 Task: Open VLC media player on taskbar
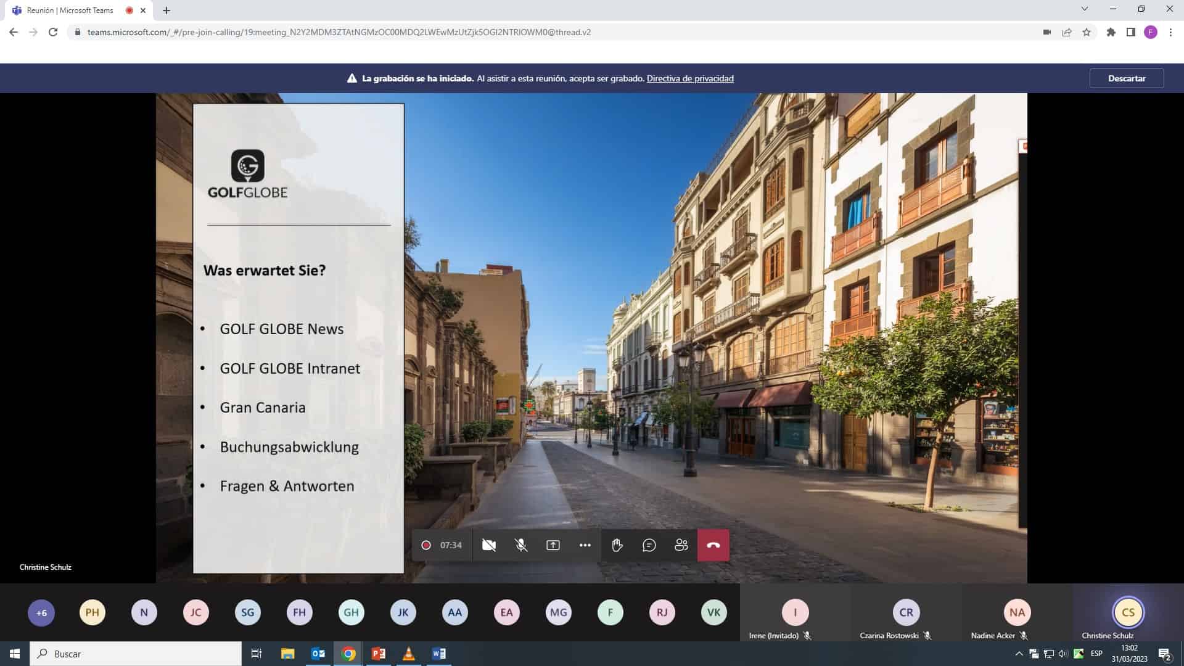[x=409, y=654]
